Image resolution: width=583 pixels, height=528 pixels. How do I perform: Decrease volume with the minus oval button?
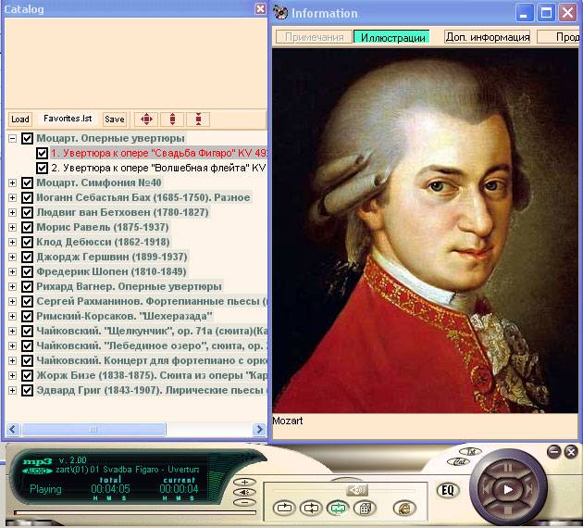coord(244,502)
